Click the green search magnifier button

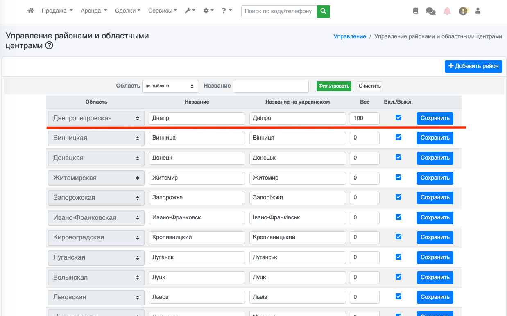click(x=323, y=11)
